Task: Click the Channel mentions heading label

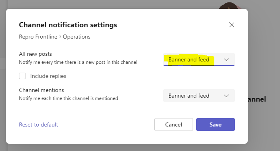Action: tap(41, 90)
